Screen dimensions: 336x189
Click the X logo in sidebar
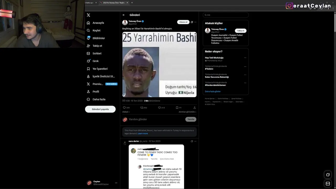click(88, 15)
